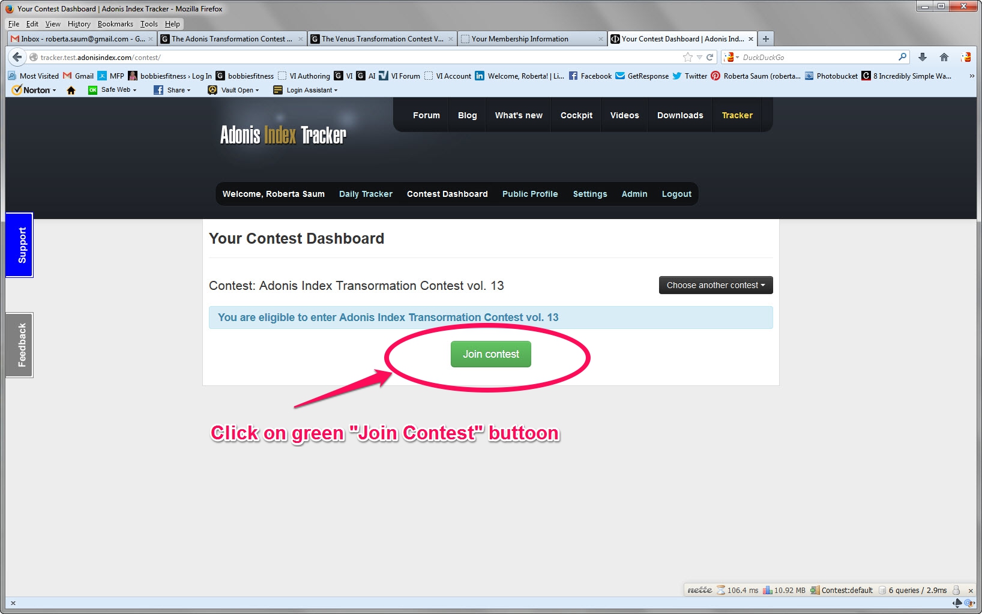Click the green Join contest button
982x614 pixels.
tap(490, 354)
